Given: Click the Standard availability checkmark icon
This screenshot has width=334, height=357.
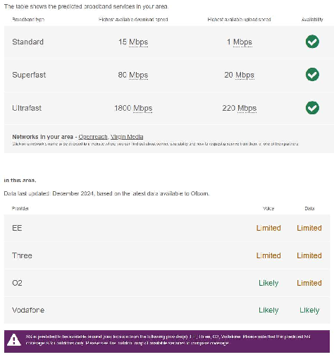Looking at the screenshot, I should click(312, 42).
